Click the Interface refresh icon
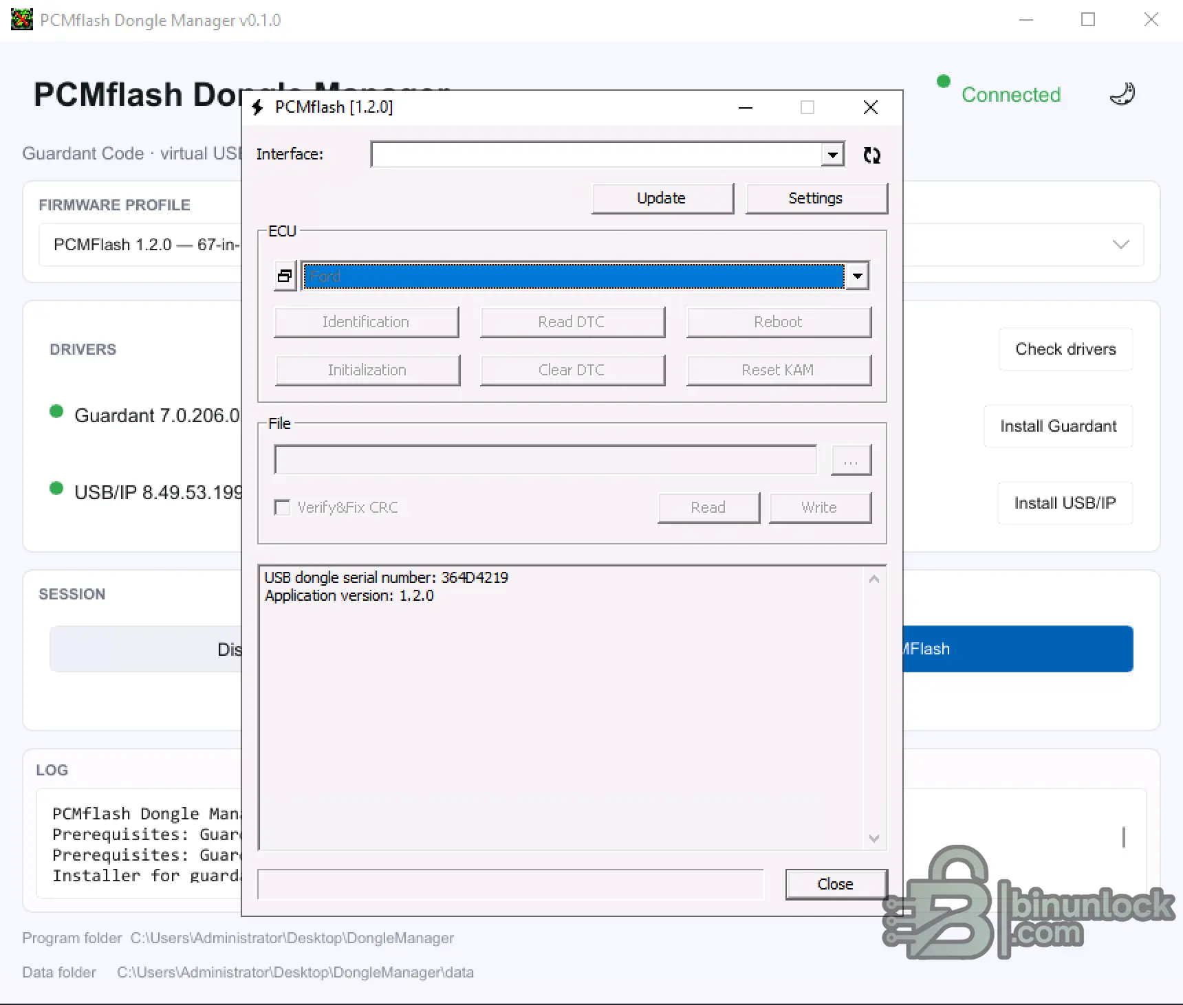The height and width of the screenshot is (1005, 1183). tap(871, 155)
